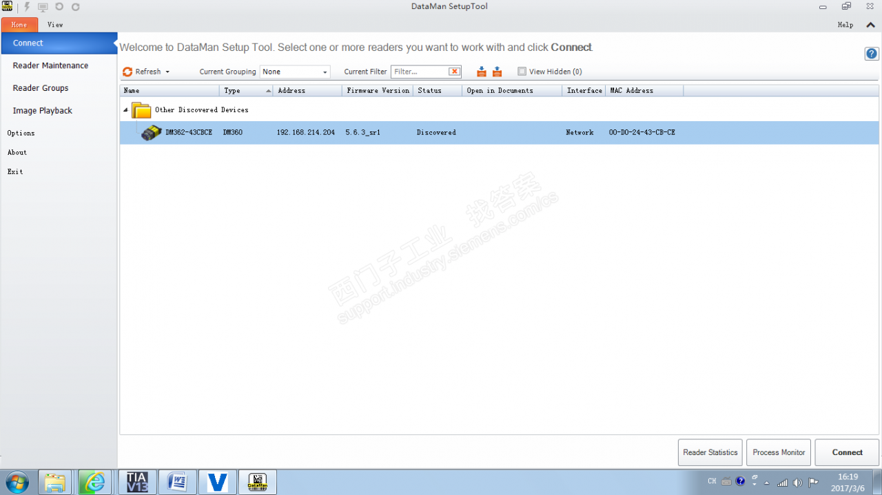Open TIA V13 from the taskbar
The width and height of the screenshot is (882, 495).
pos(137,481)
